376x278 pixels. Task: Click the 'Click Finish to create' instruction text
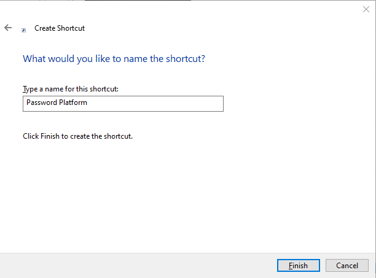pyautogui.click(x=77, y=136)
